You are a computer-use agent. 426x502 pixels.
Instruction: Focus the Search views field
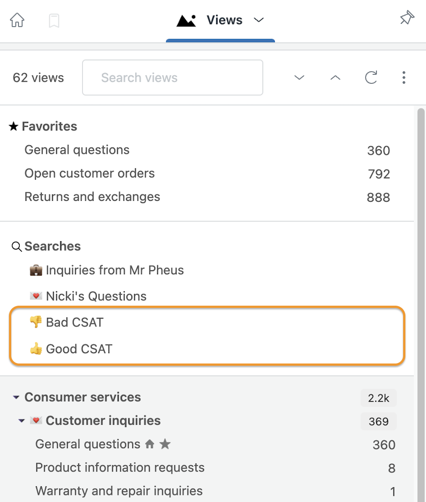[x=173, y=78]
